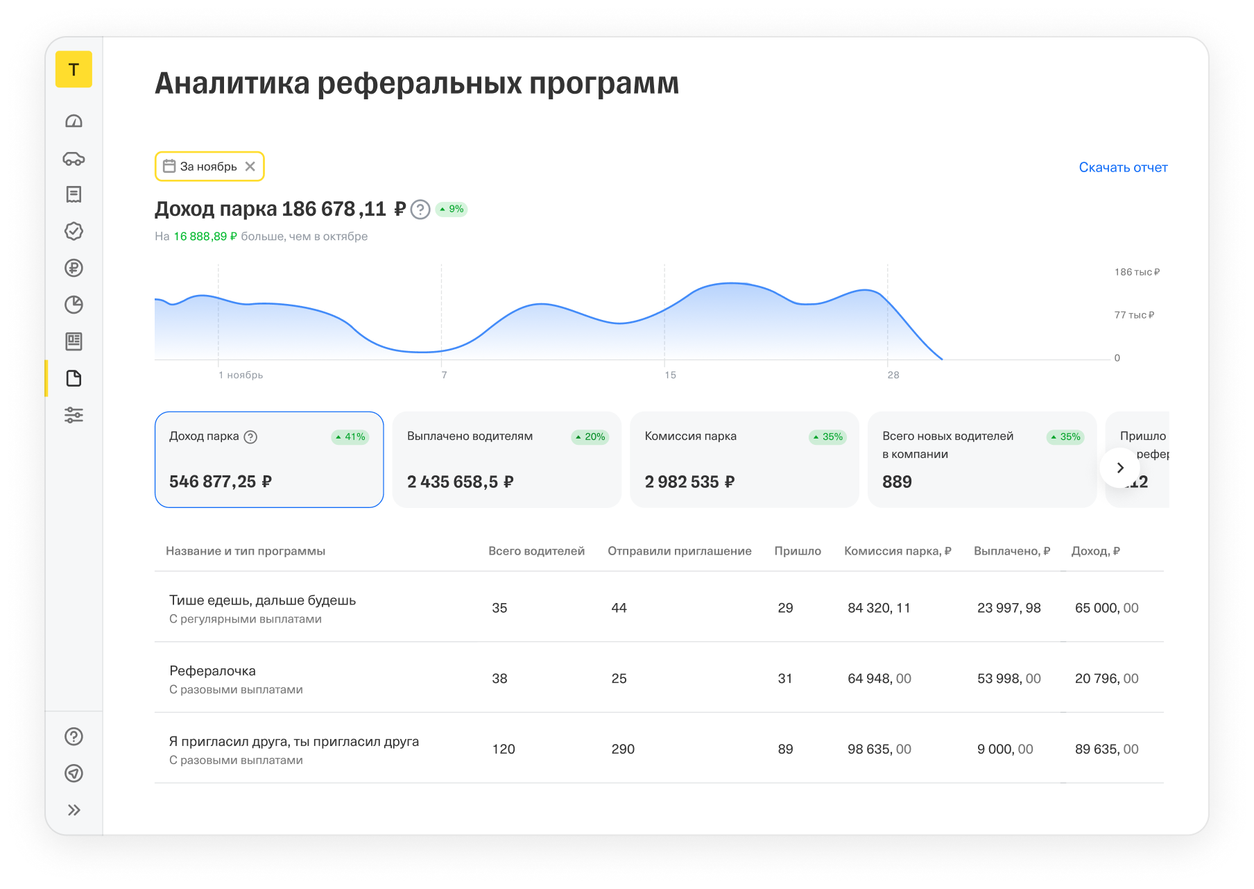Click the receipt icon in sidebar

[74, 194]
